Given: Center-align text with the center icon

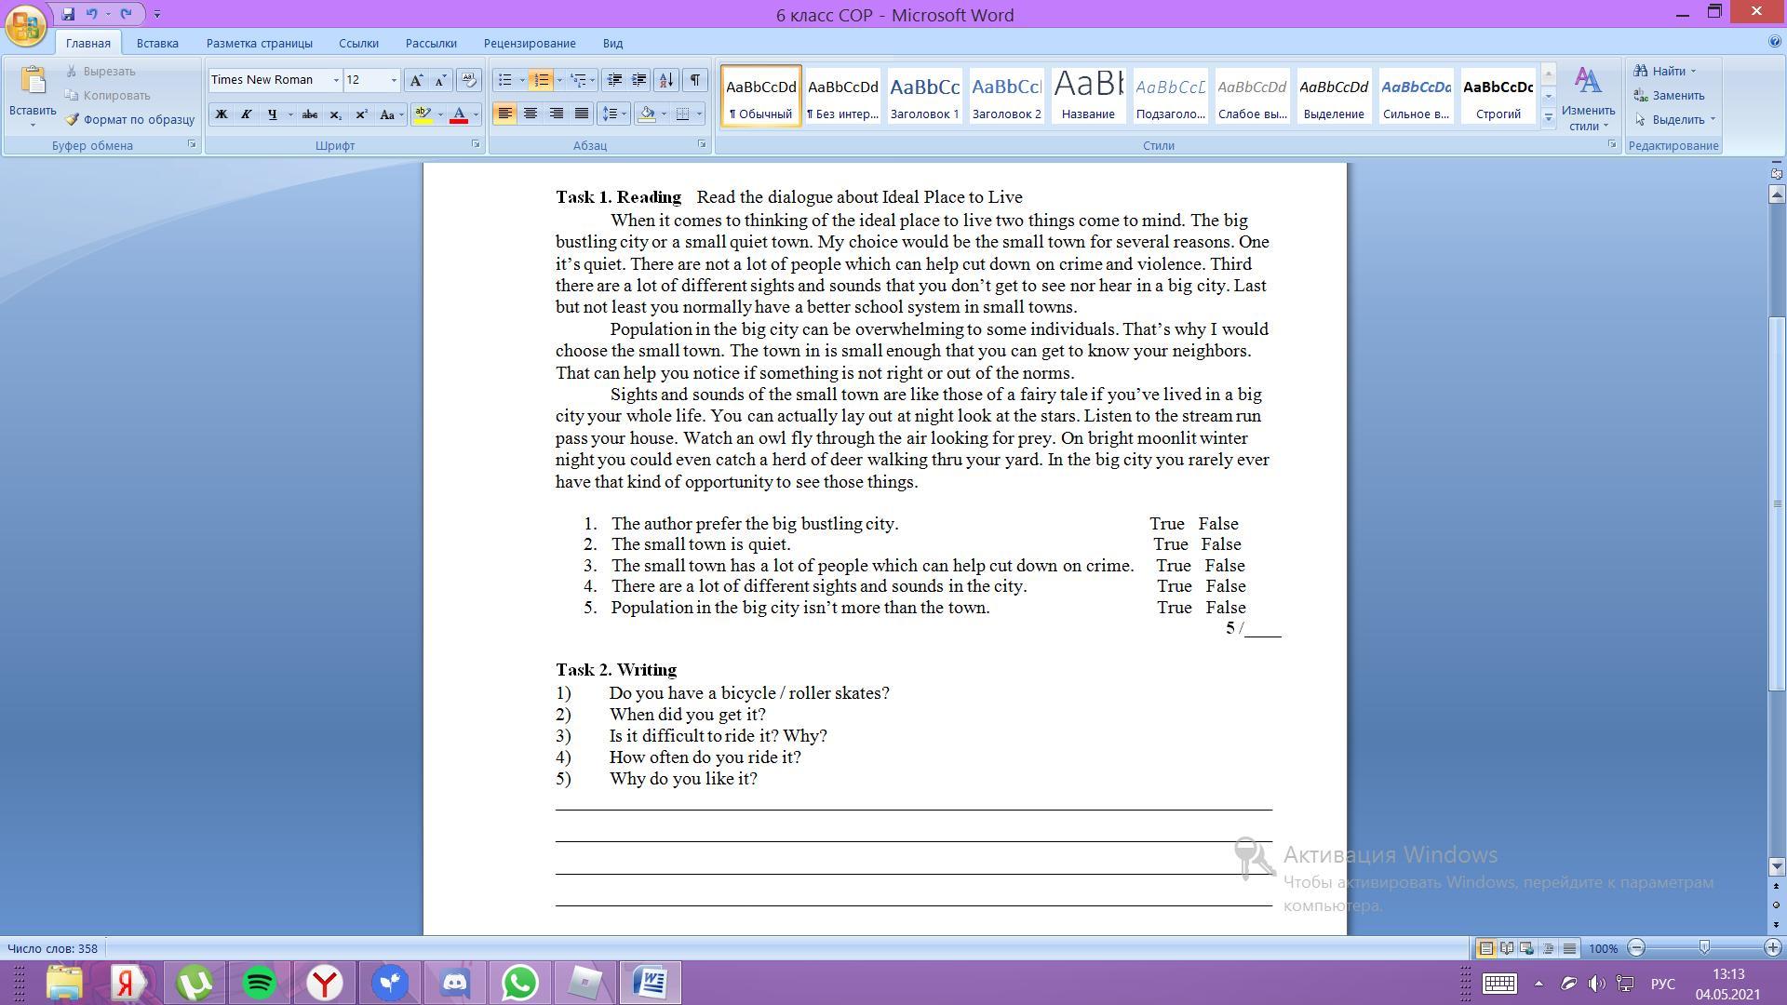Looking at the screenshot, I should coord(531,114).
